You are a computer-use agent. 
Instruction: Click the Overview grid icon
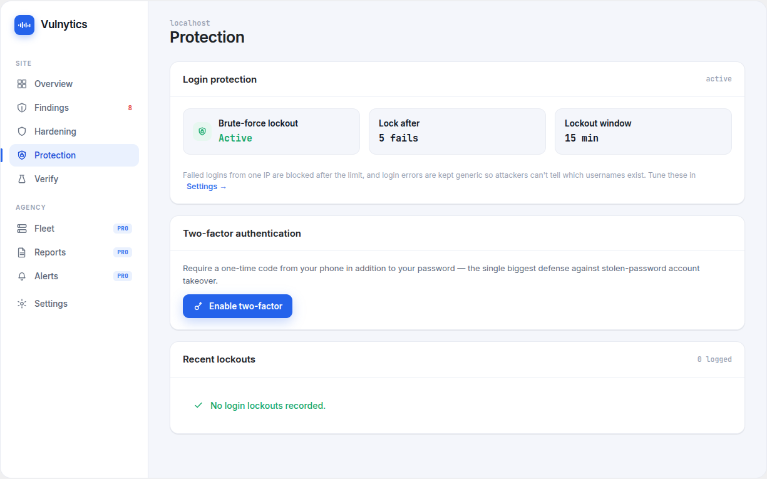pos(22,84)
